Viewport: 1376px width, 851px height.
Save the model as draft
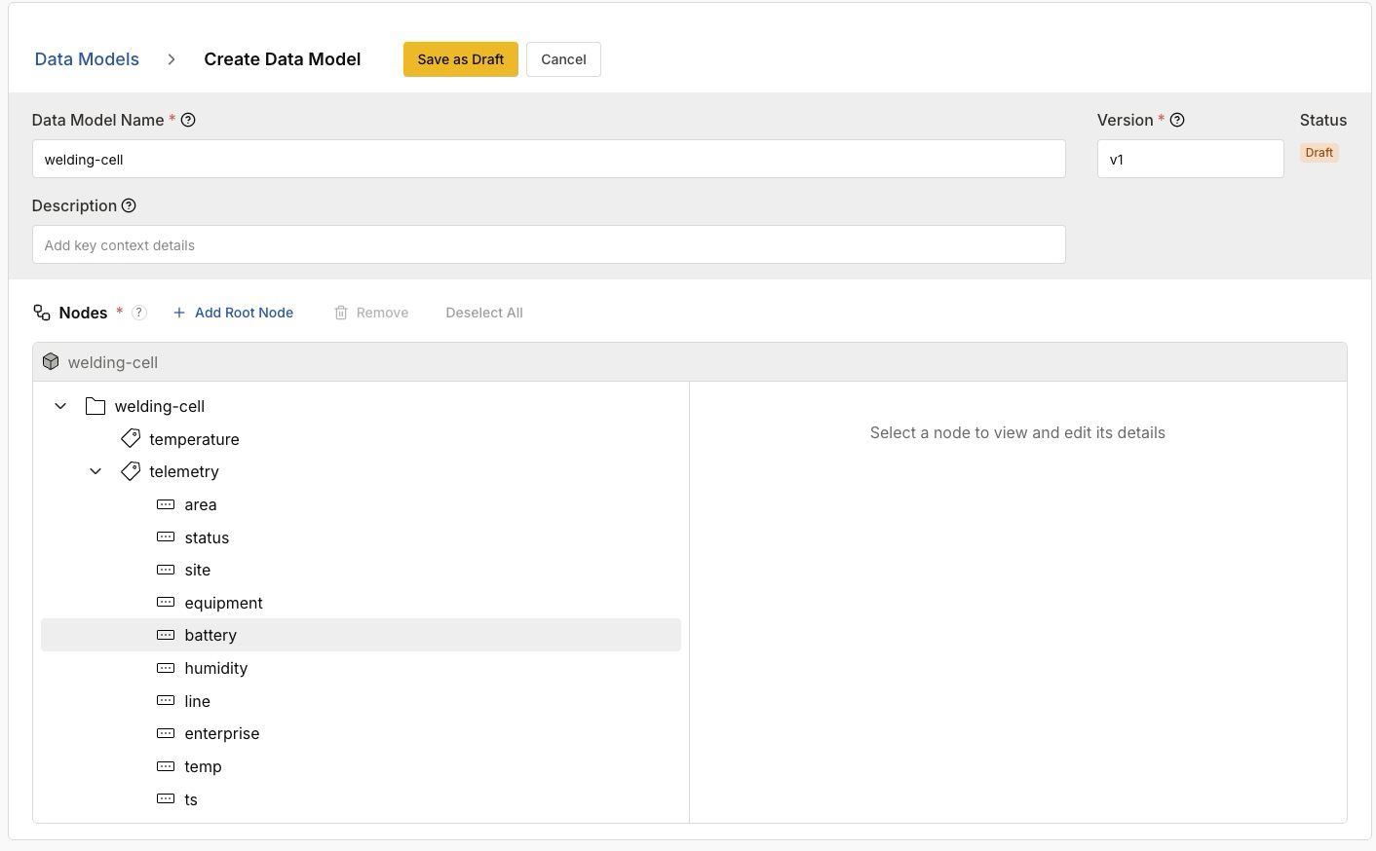(461, 59)
